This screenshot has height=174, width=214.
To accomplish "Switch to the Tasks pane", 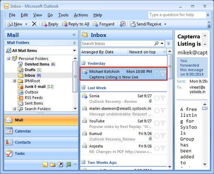I will click(41, 153).
